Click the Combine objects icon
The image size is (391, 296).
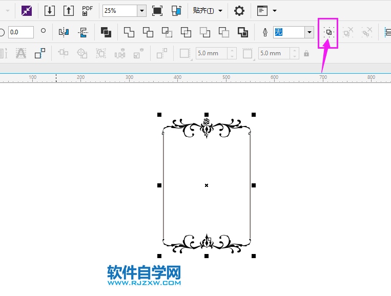coord(106,32)
